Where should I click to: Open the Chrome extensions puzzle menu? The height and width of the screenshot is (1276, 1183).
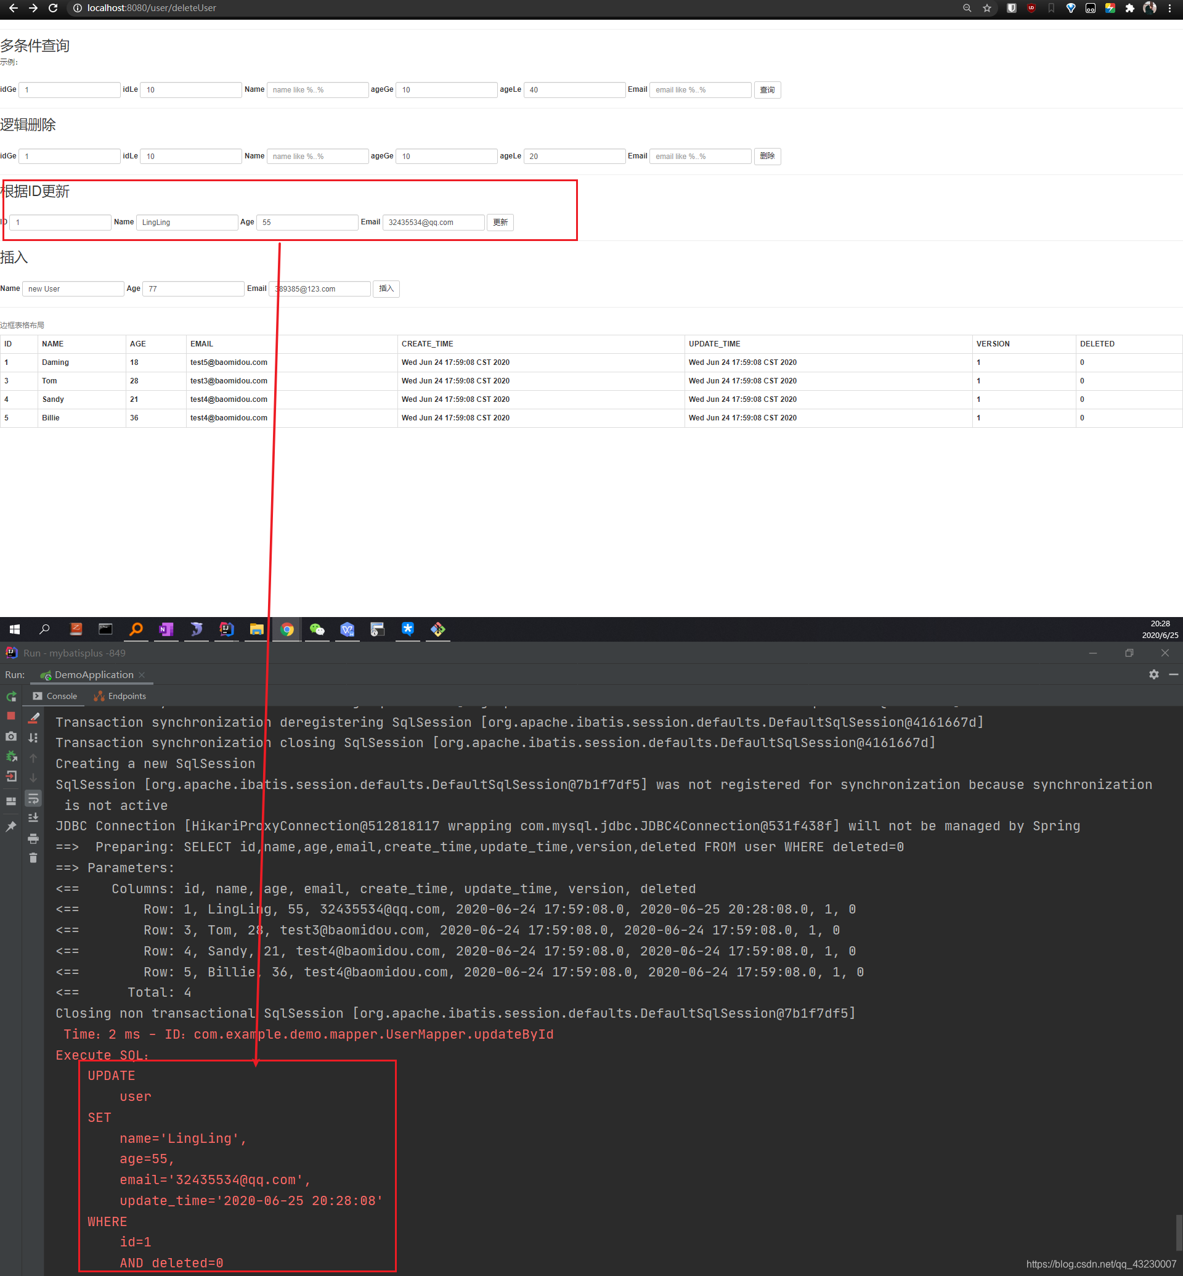pos(1129,9)
